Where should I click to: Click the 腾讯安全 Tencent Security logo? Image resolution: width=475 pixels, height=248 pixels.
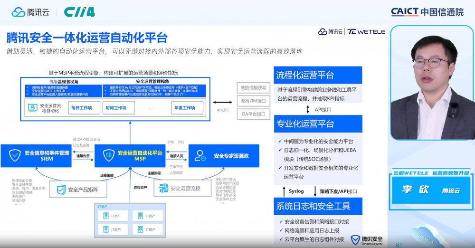(x=367, y=240)
